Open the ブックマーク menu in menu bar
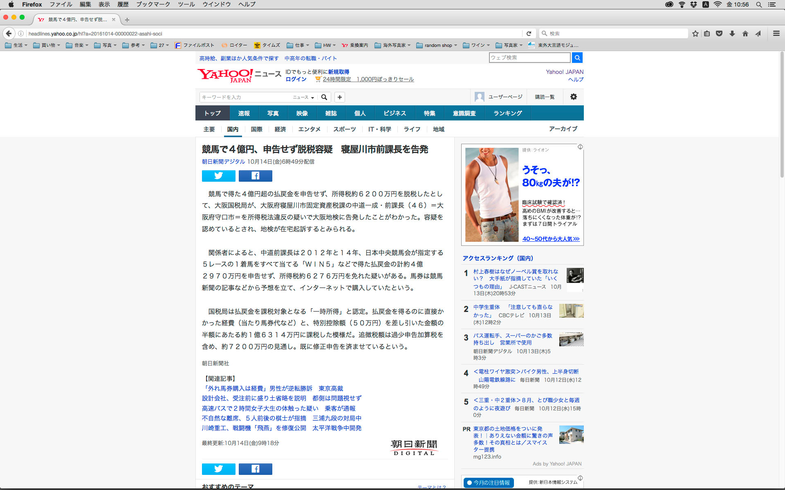The width and height of the screenshot is (785, 490). pyautogui.click(x=153, y=4)
